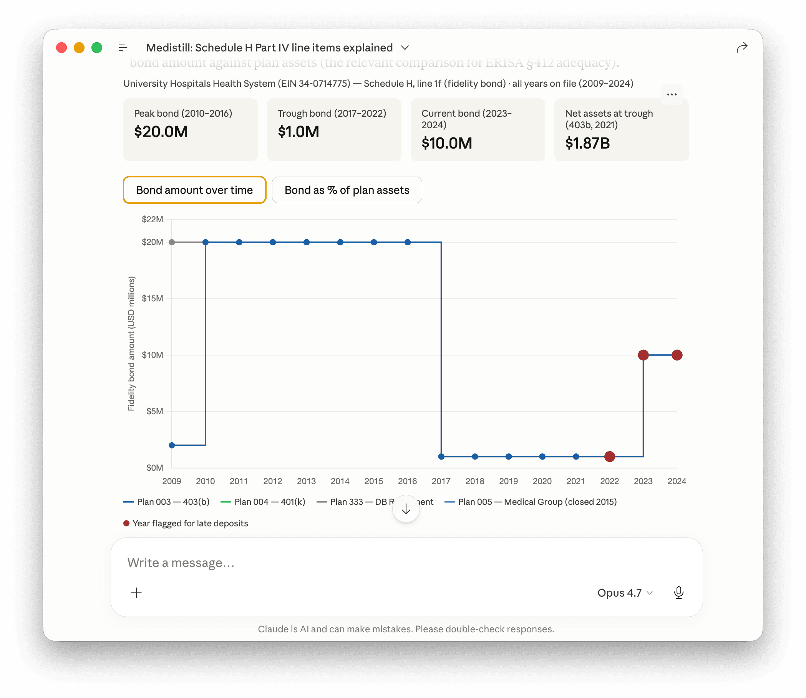This screenshot has width=806, height=698.
Task: Select the Bond amount over time tab
Action: point(194,190)
